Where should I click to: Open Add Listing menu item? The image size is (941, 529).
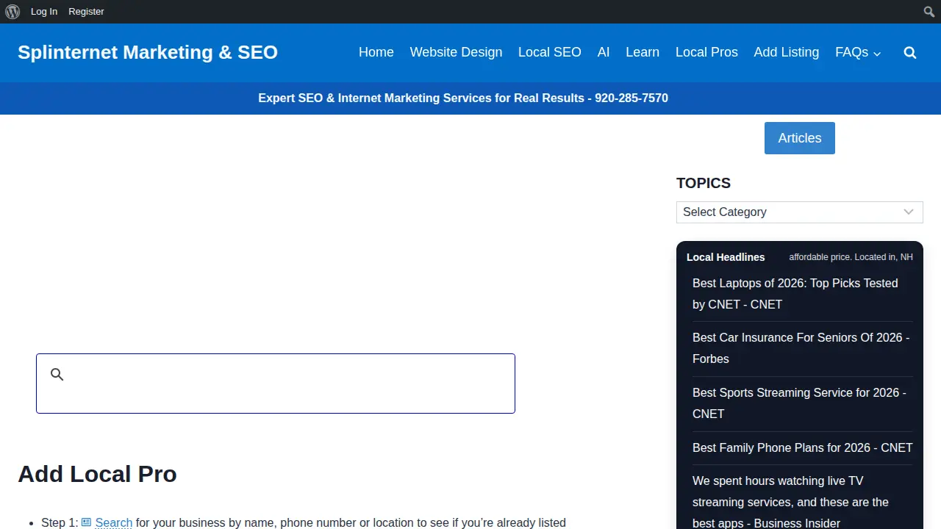[x=786, y=52]
